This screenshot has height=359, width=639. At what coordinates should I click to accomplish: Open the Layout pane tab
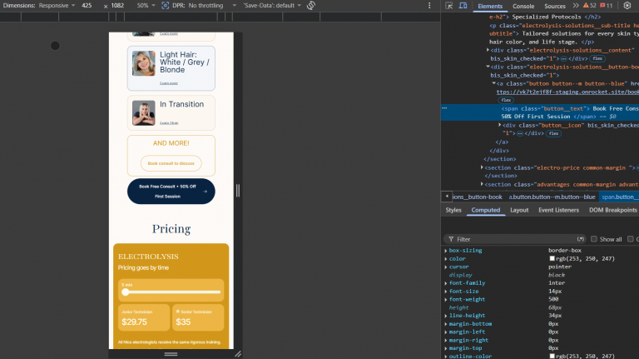(x=519, y=210)
